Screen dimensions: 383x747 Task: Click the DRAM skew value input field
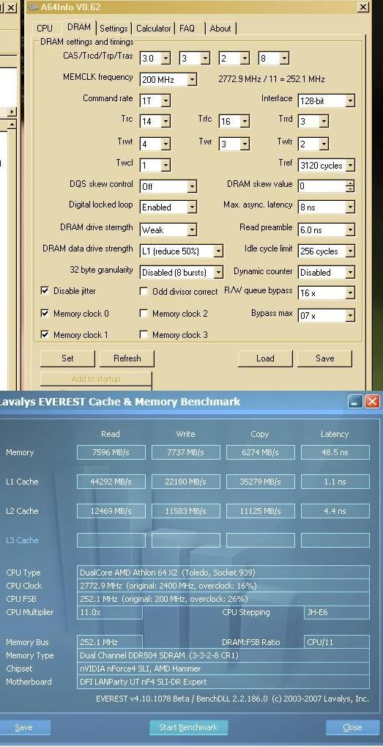tap(321, 186)
